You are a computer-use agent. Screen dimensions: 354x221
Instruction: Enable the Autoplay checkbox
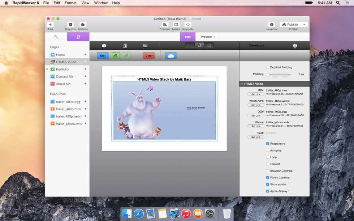point(268,150)
